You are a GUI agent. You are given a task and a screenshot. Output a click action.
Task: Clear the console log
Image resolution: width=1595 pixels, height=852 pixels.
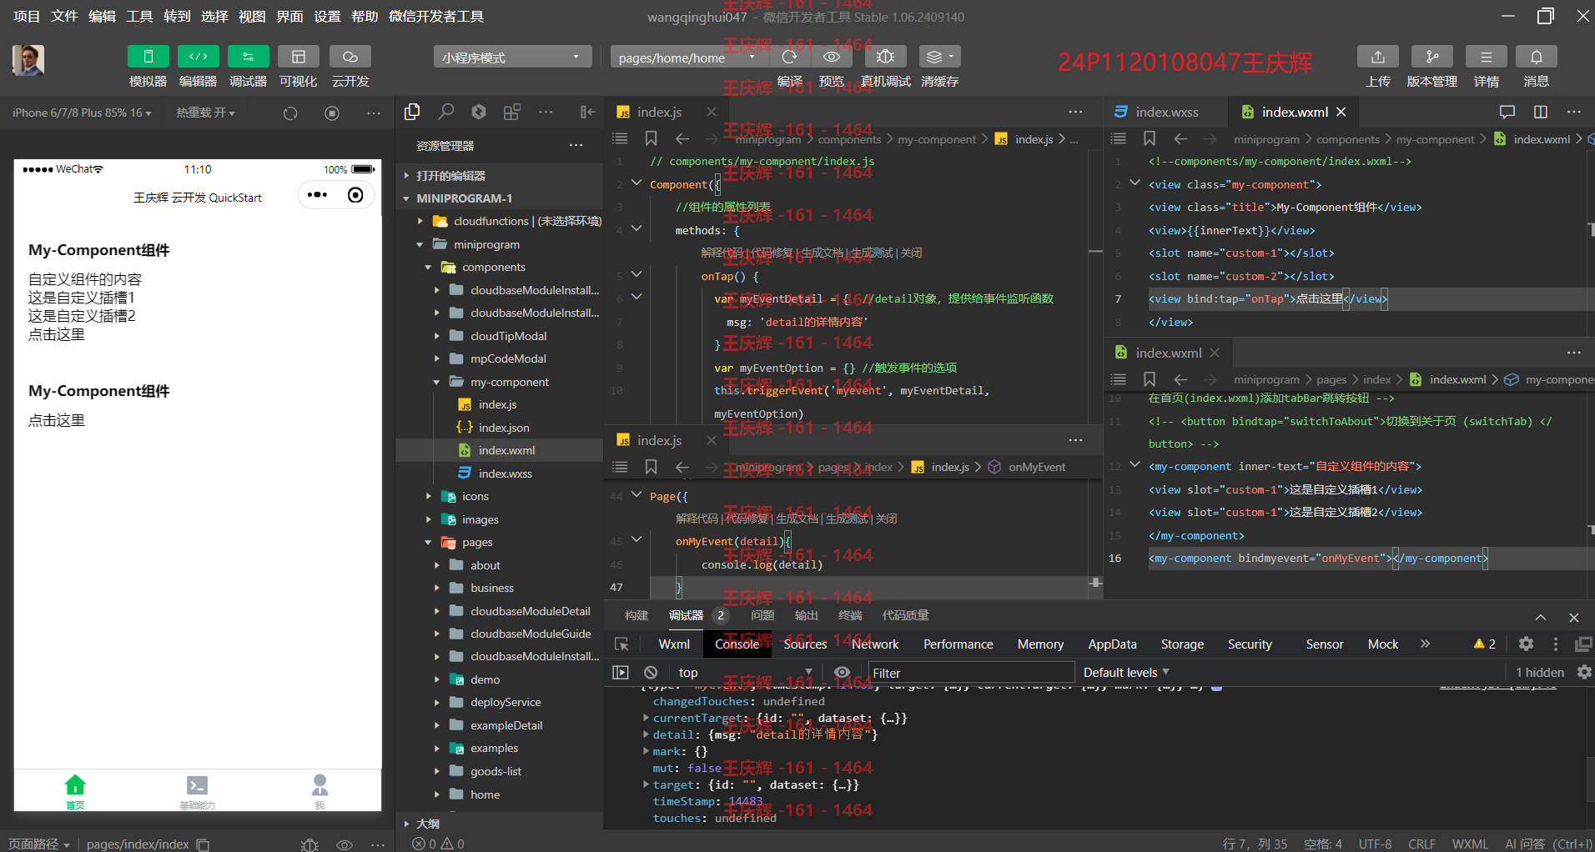[x=651, y=673]
